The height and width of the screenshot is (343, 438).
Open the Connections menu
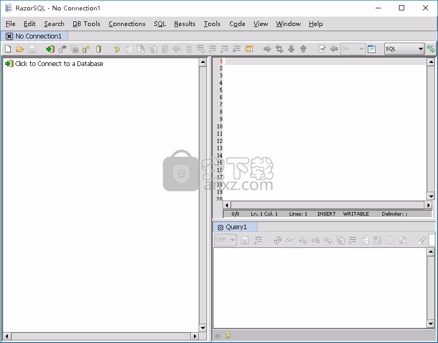127,24
